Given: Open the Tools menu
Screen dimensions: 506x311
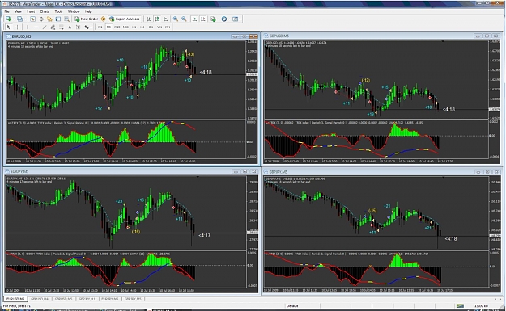Looking at the screenshot, I should [58, 11].
